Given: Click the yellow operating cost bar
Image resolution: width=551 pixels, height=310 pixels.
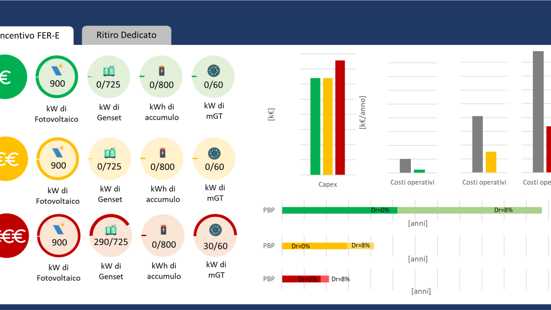Looking at the screenshot, I should [x=491, y=162].
